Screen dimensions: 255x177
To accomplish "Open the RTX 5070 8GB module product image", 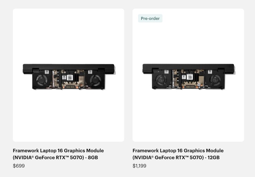I will pos(68,75).
